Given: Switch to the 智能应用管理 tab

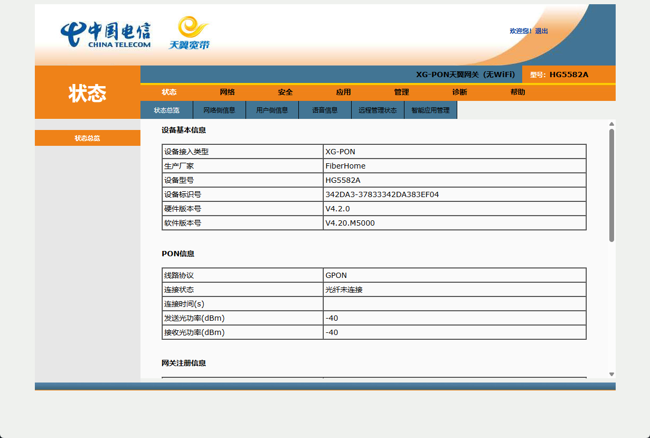Looking at the screenshot, I should point(431,110).
